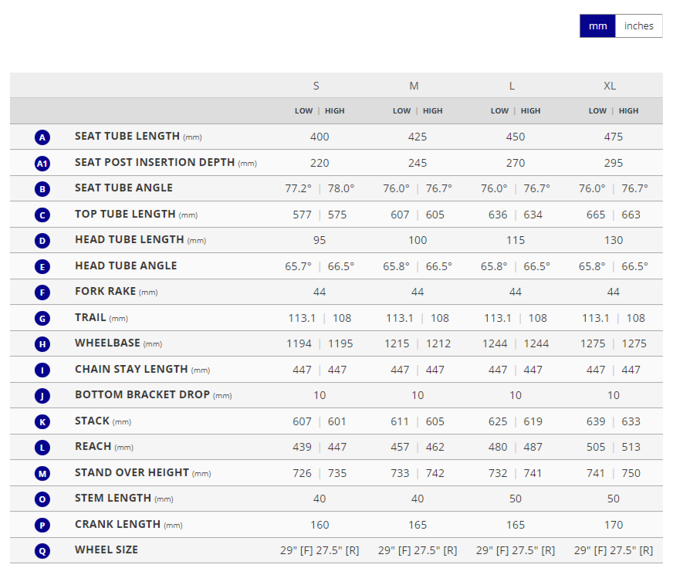Click LOW under the L size column

click(499, 111)
